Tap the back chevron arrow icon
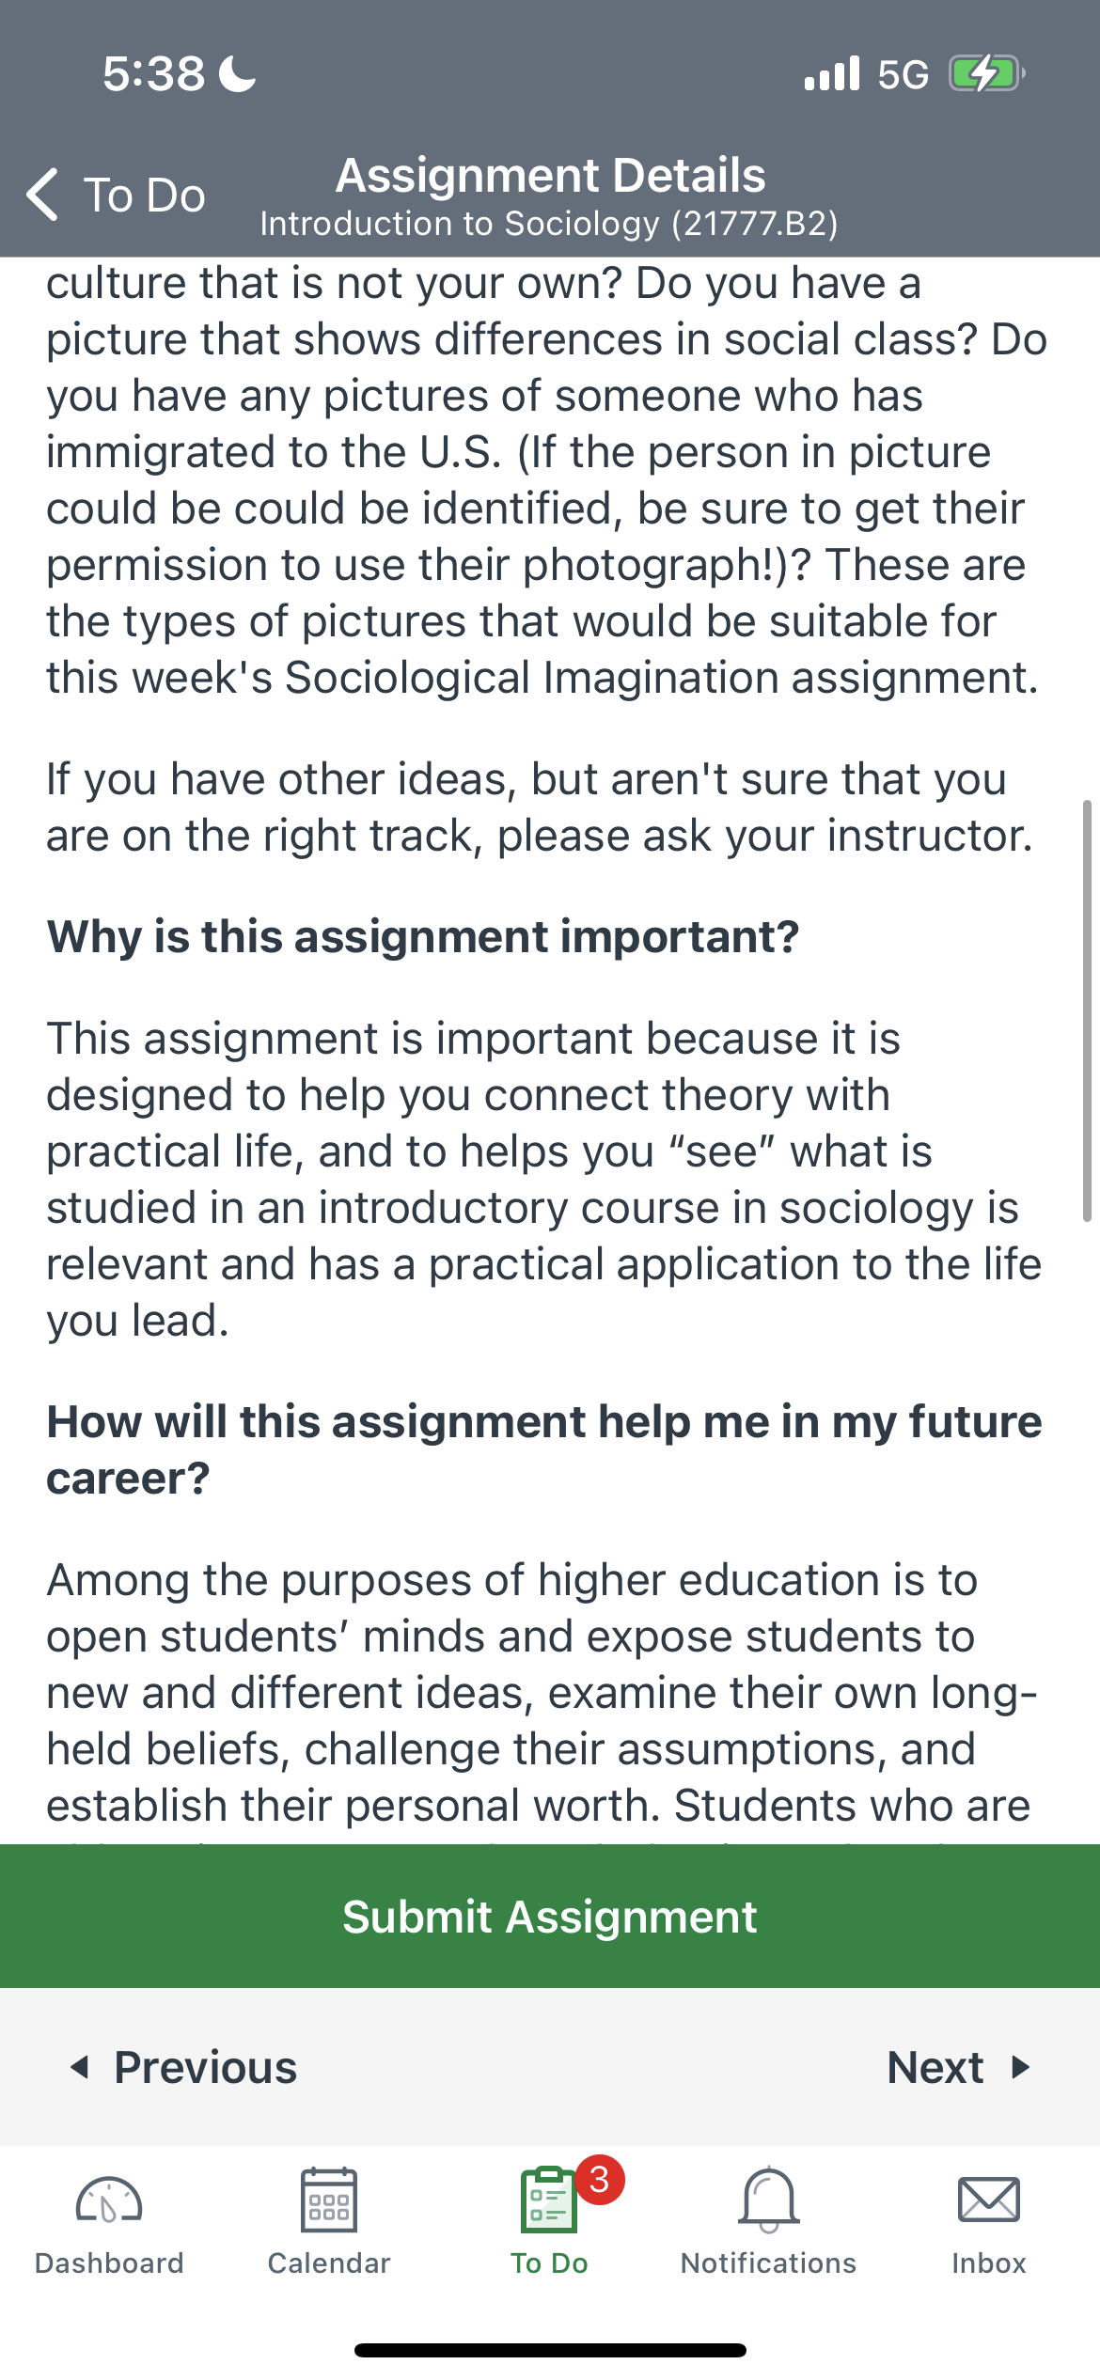This screenshot has width=1100, height=2380. click(43, 195)
